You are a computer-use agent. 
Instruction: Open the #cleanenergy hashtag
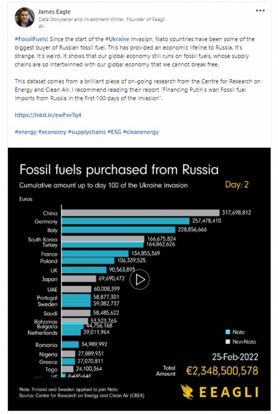point(141,132)
